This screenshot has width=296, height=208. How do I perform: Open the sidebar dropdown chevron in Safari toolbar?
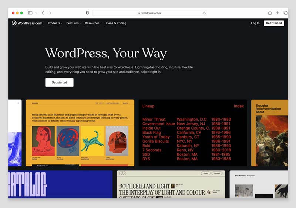point(36,13)
